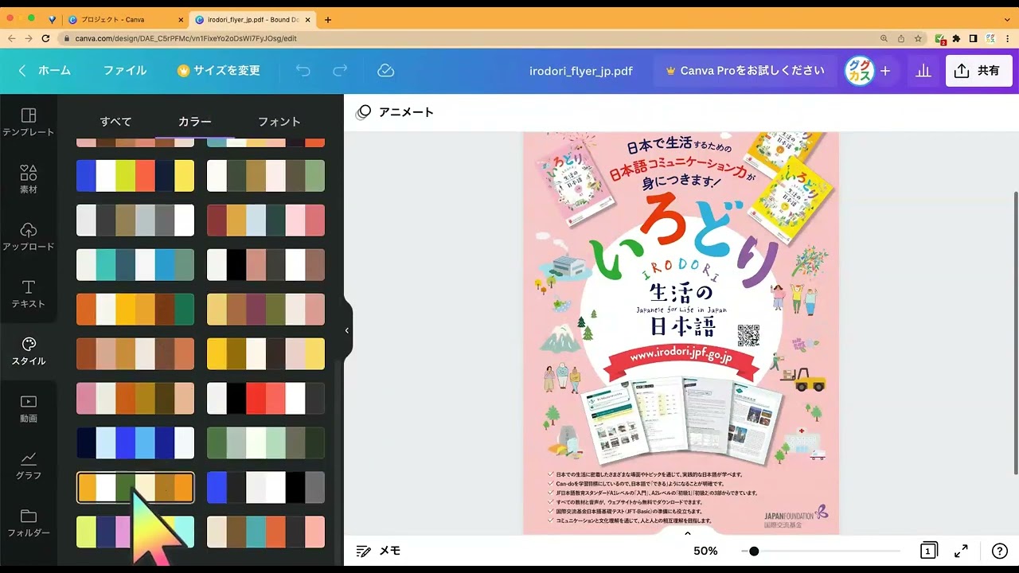Switch to the プロジェクト - Canva browser tab
1019x573 pixels.
[123, 20]
